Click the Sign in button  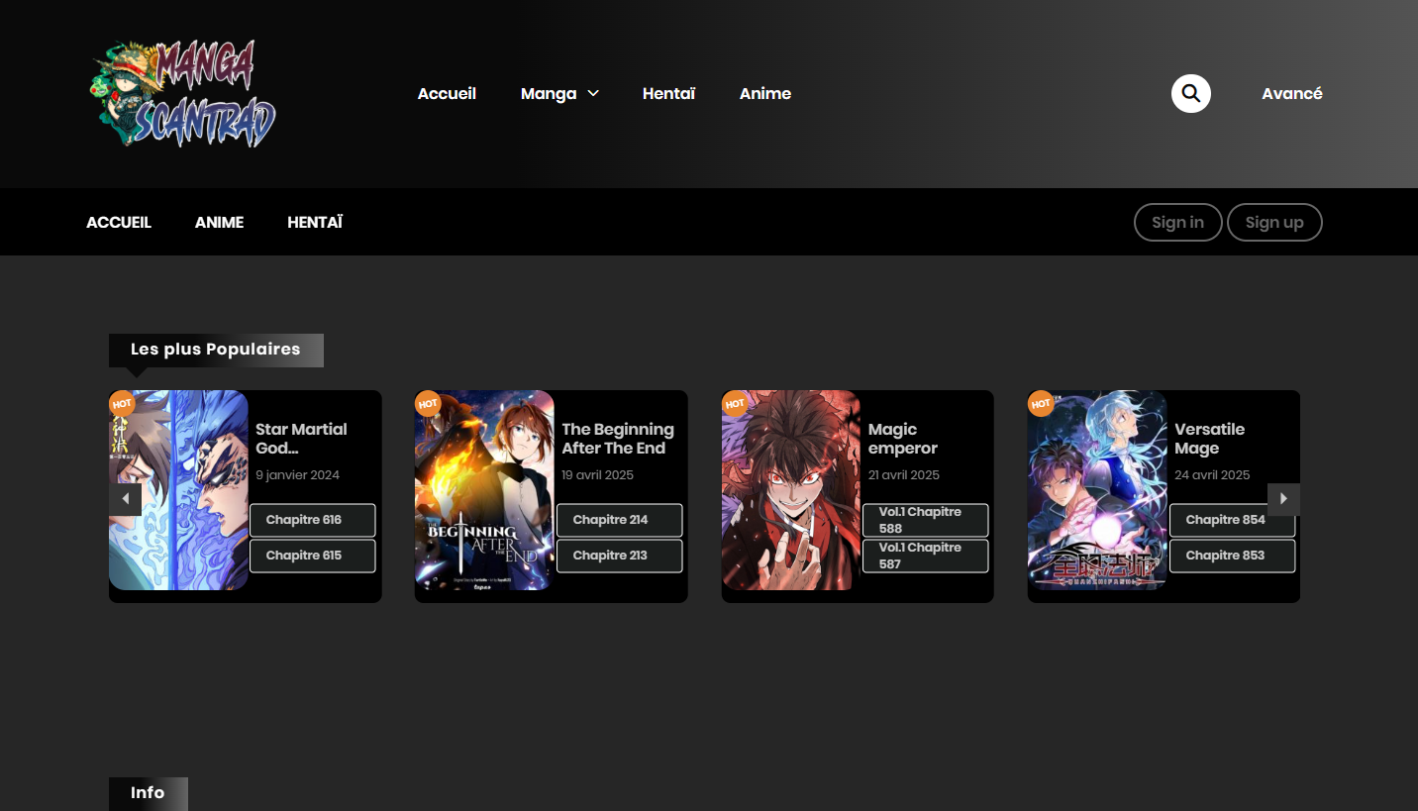coord(1177,223)
